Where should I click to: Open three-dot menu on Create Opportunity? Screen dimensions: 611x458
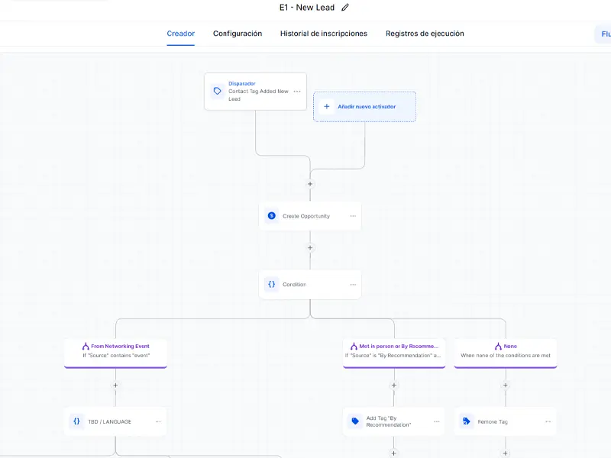353,216
